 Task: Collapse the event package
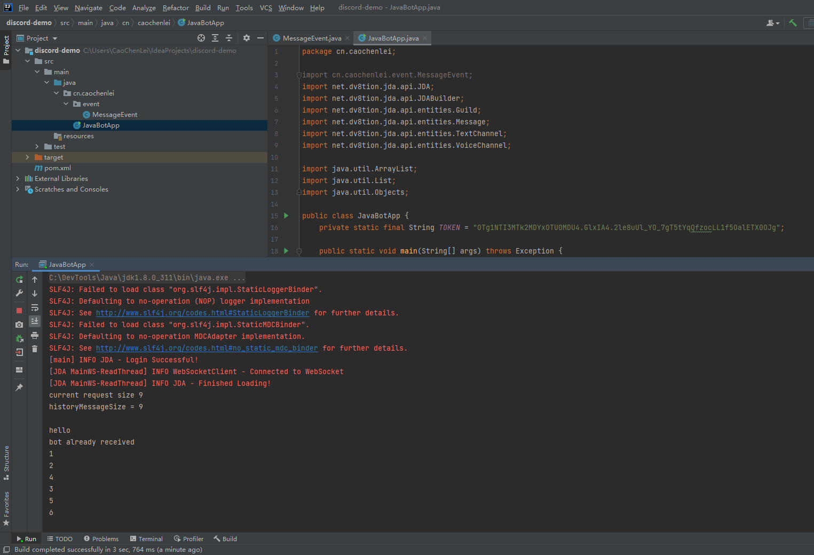(66, 104)
